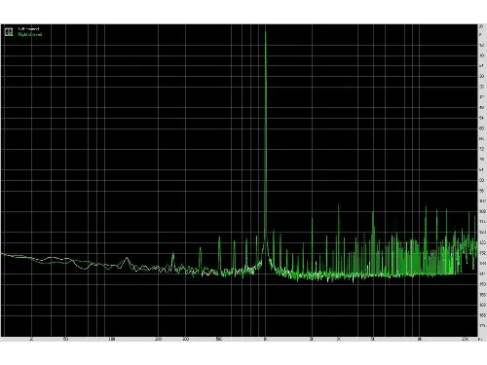Click the 200 Hz frequency axis label
This screenshot has height=365, width=487.
[x=158, y=340]
